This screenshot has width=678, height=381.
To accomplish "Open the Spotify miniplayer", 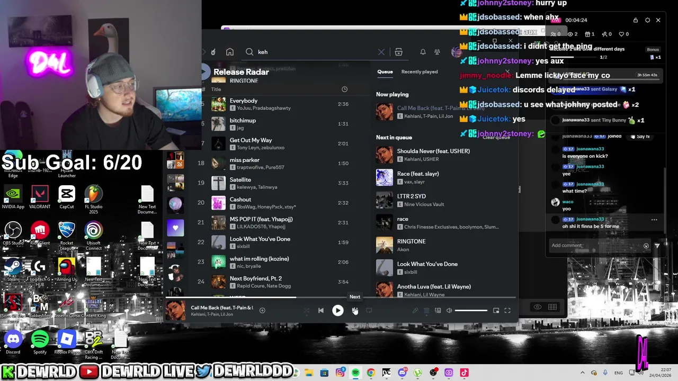I will [496, 311].
